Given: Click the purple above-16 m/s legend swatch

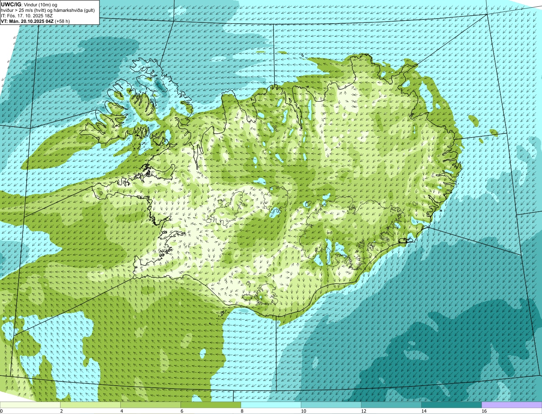Looking at the screenshot, I should (512, 405).
